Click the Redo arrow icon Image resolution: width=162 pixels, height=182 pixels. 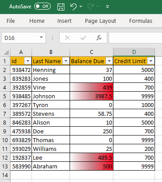point(91,7)
